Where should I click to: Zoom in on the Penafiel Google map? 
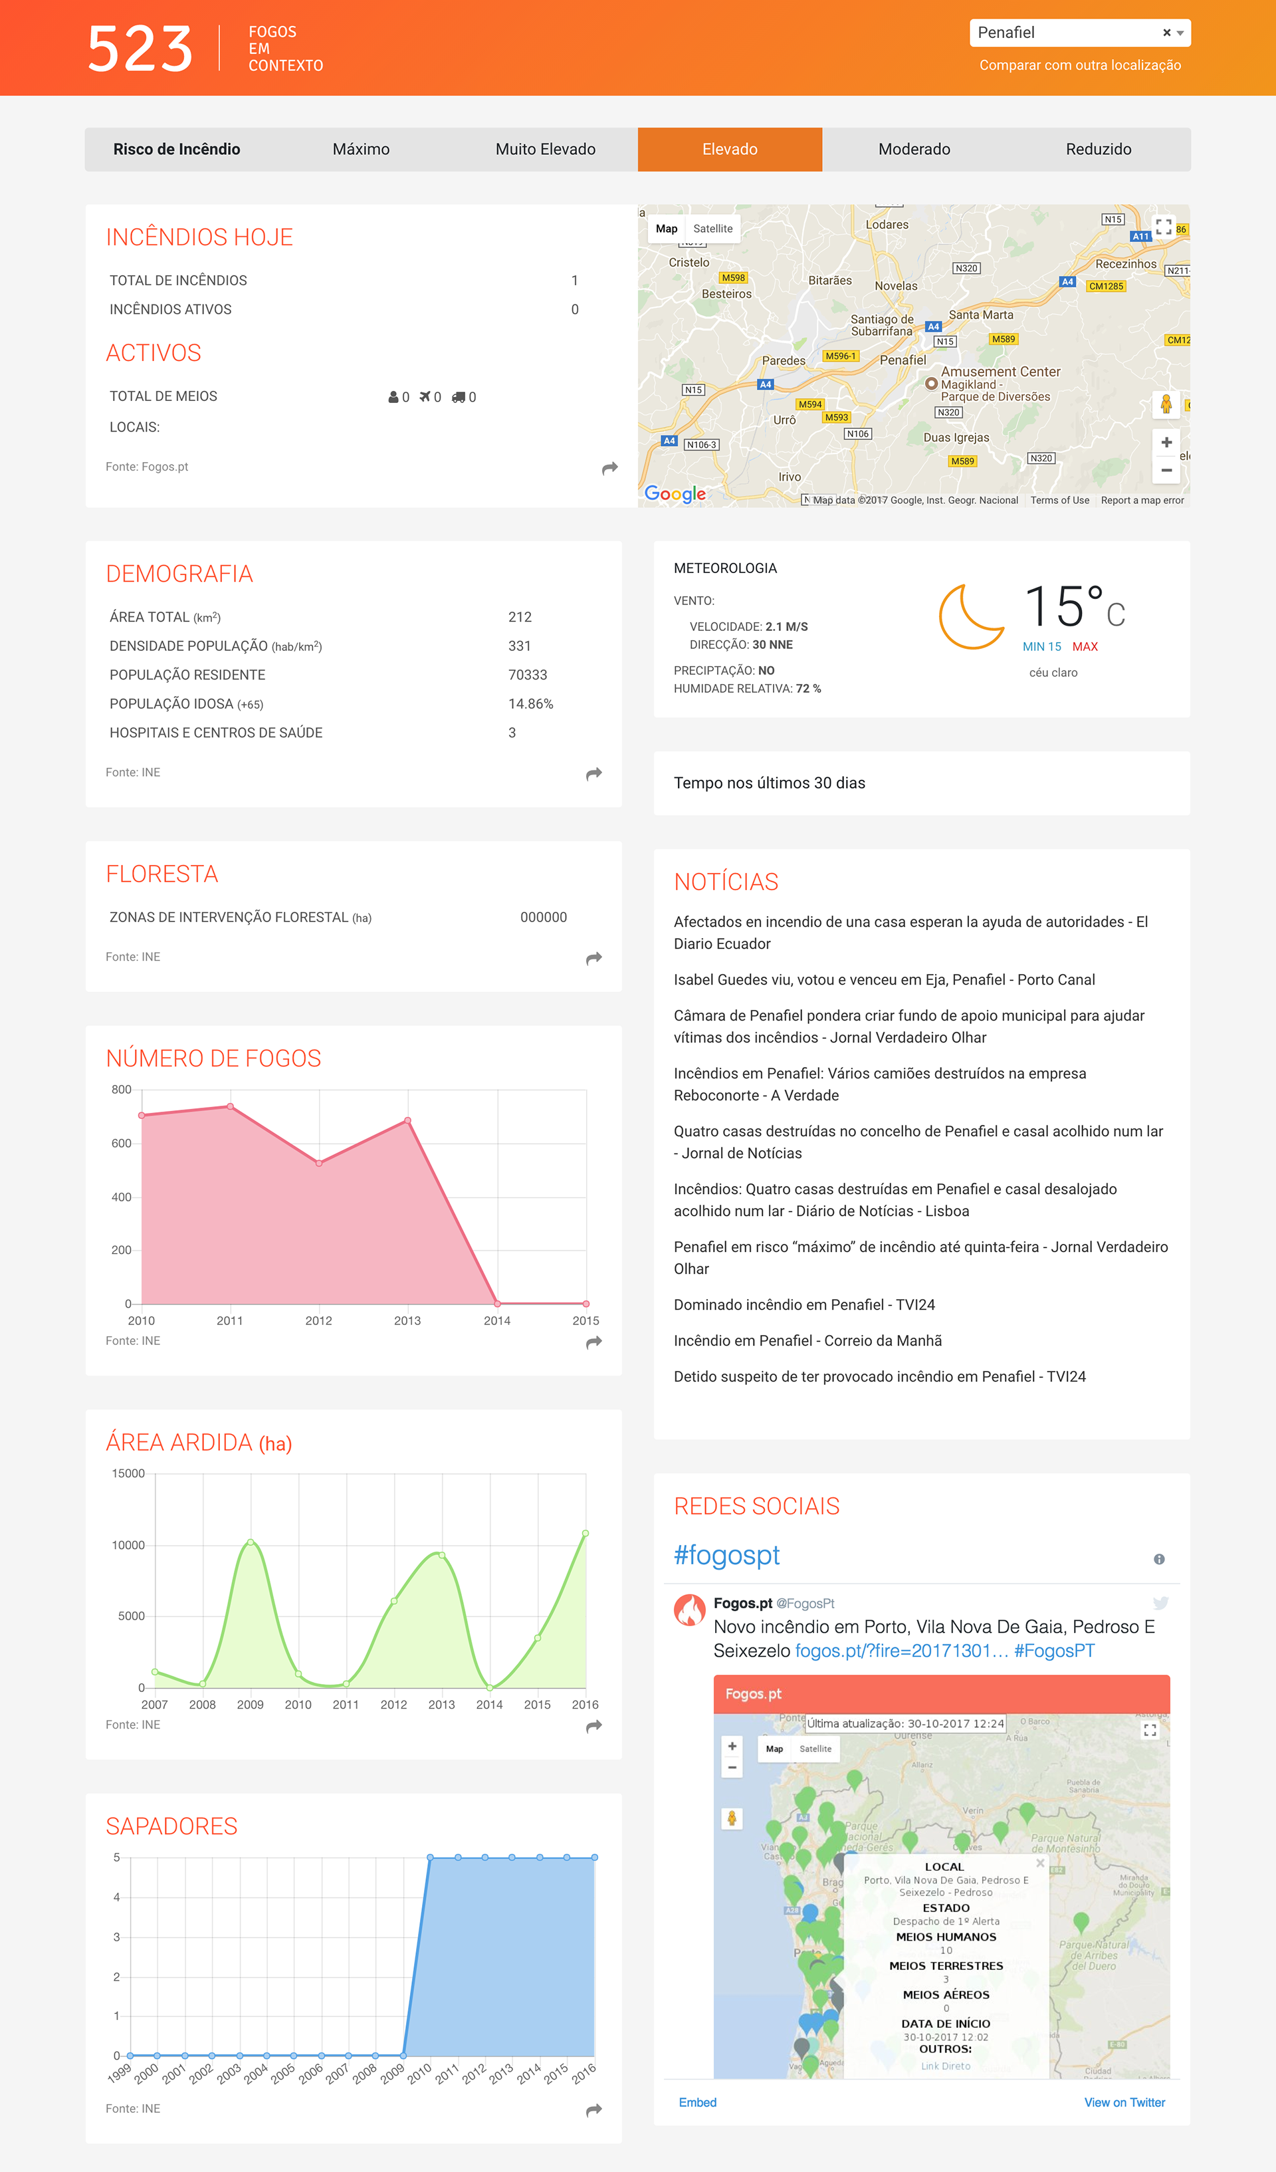click(1166, 442)
